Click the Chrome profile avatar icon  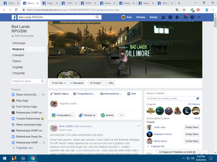(207, 10)
